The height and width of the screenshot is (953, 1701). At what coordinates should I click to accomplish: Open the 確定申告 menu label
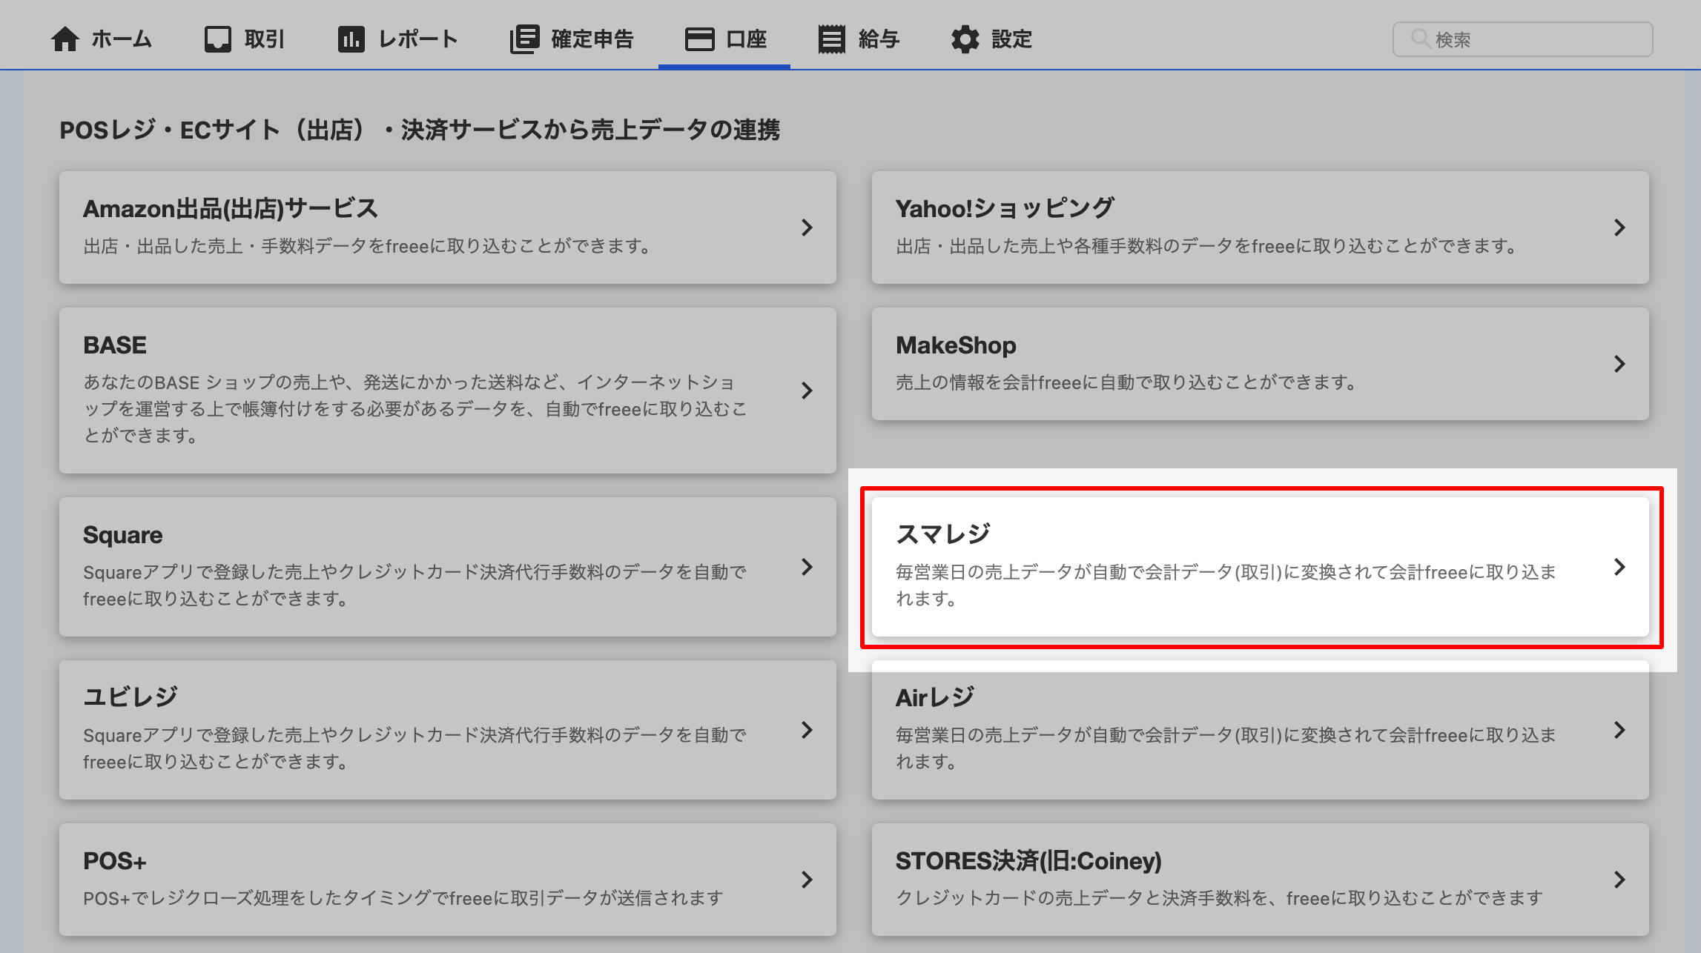[592, 39]
